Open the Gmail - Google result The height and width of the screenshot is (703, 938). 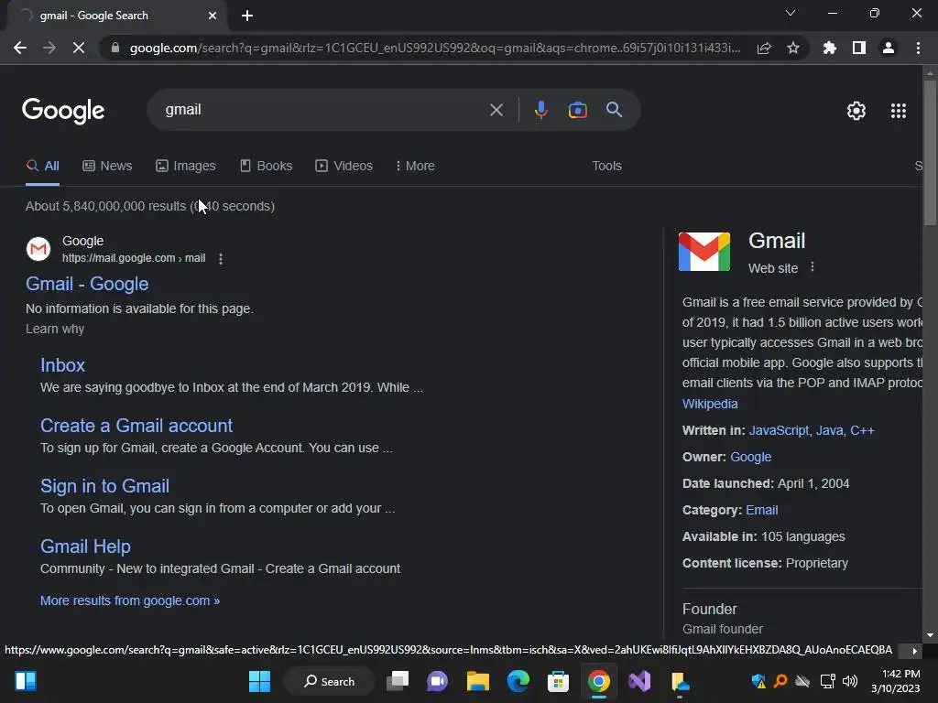pos(87,284)
